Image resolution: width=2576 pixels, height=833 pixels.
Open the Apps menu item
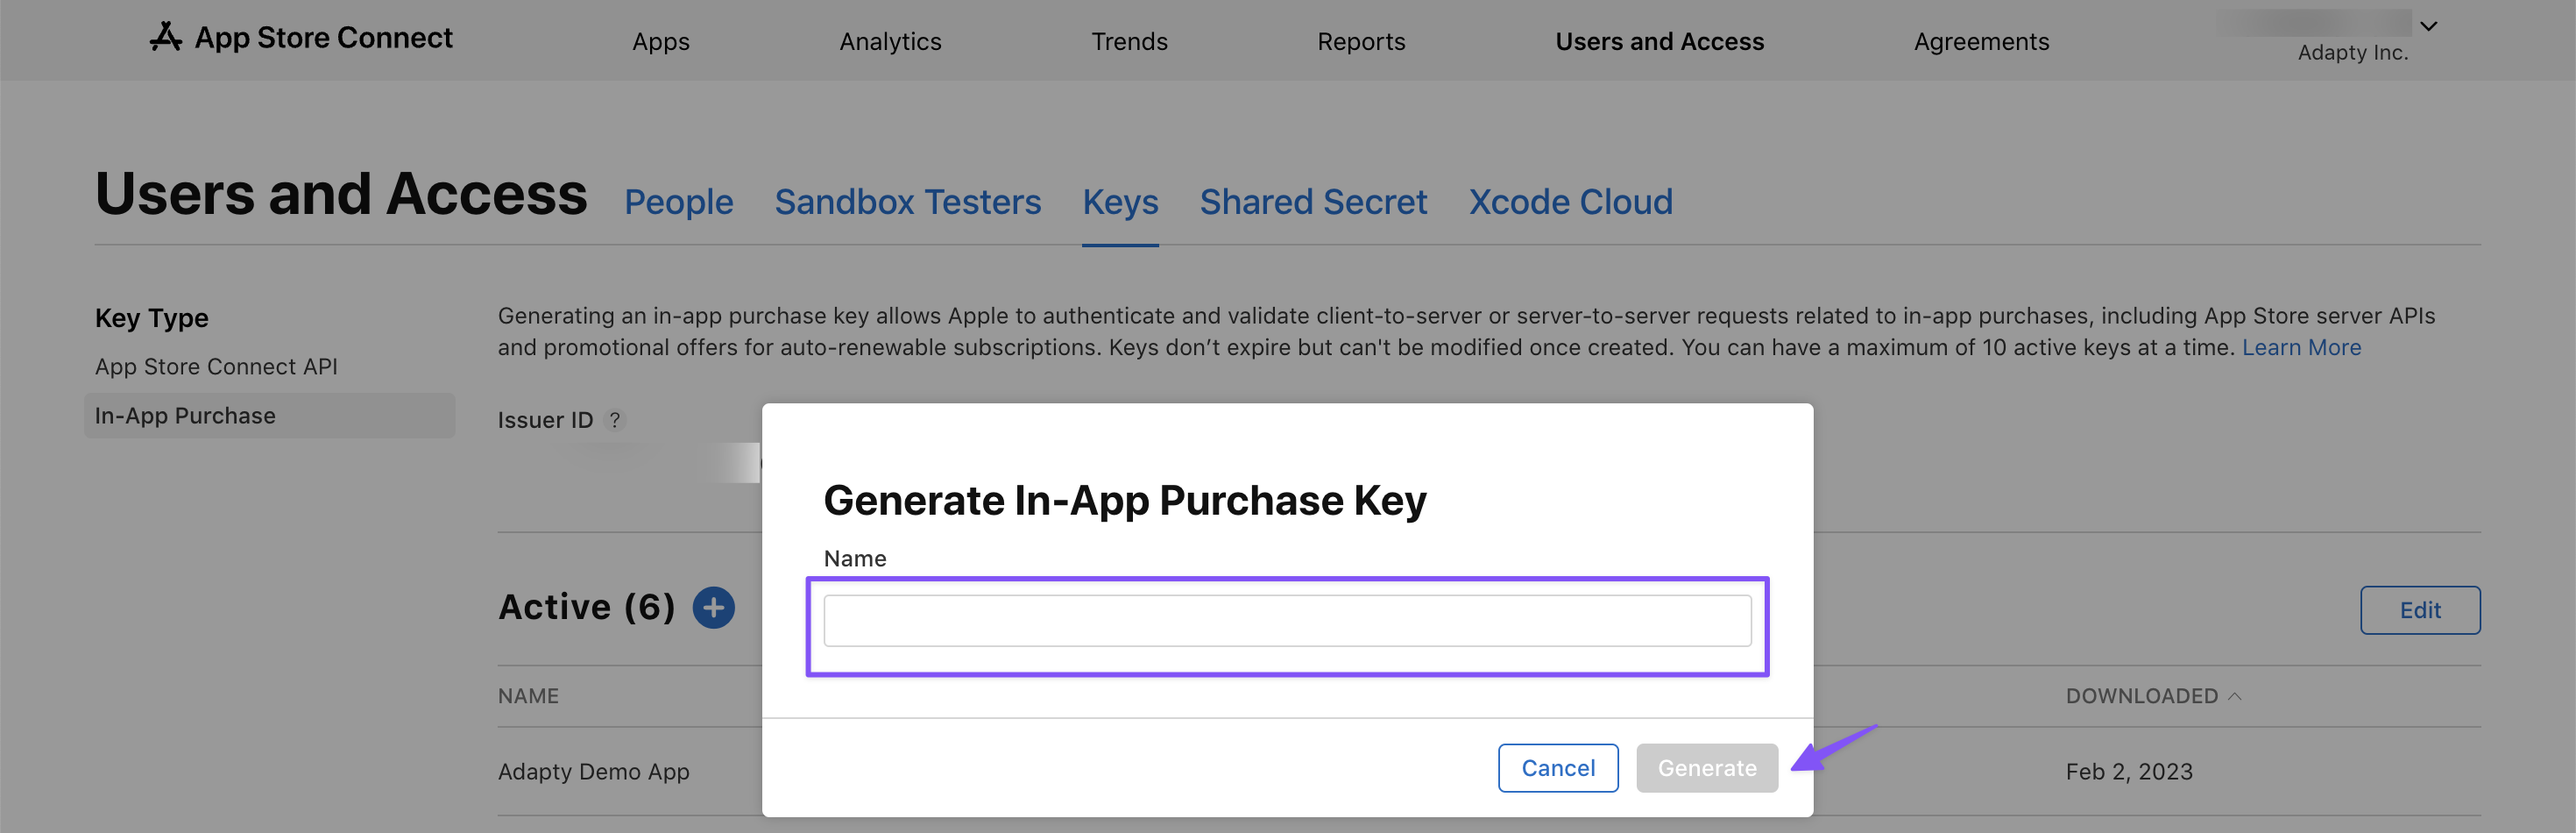[660, 41]
